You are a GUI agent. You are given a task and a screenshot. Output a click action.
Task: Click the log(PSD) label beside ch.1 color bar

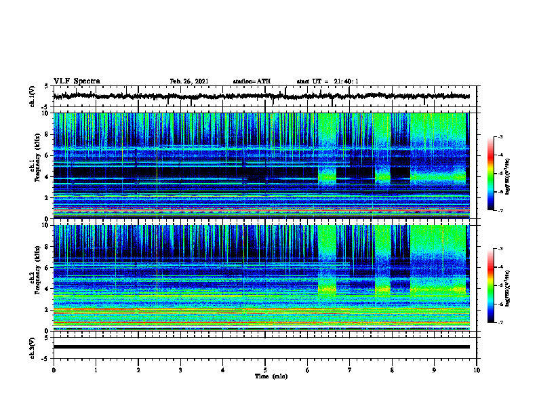(x=509, y=176)
